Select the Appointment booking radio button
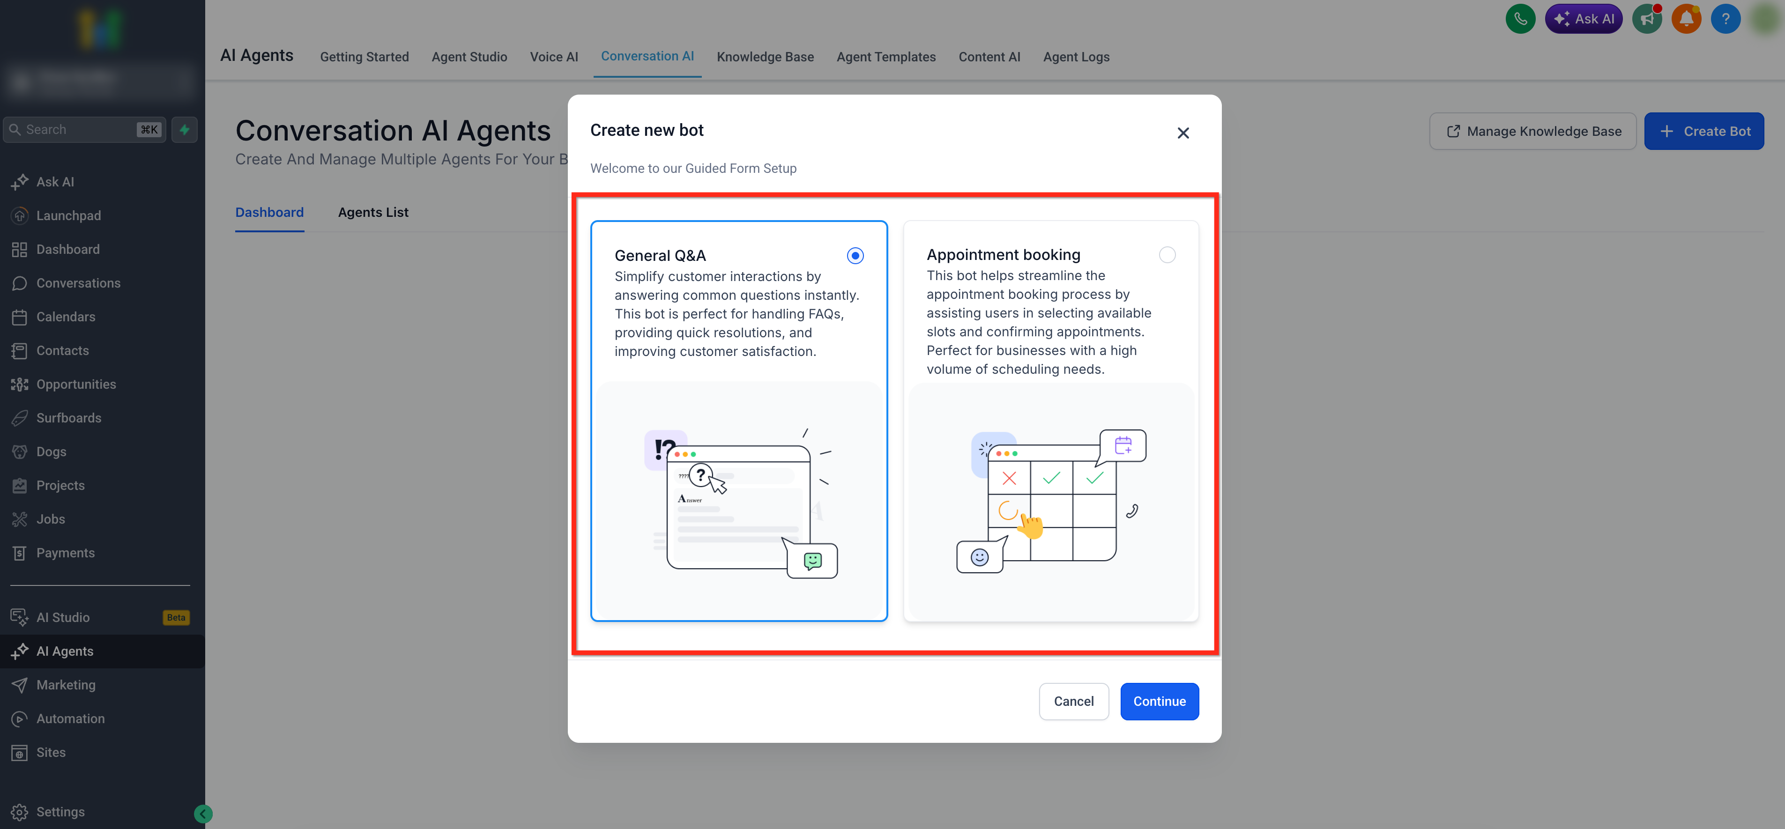 1167,255
